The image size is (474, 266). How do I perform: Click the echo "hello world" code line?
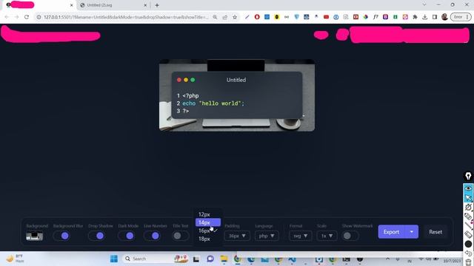213,103
